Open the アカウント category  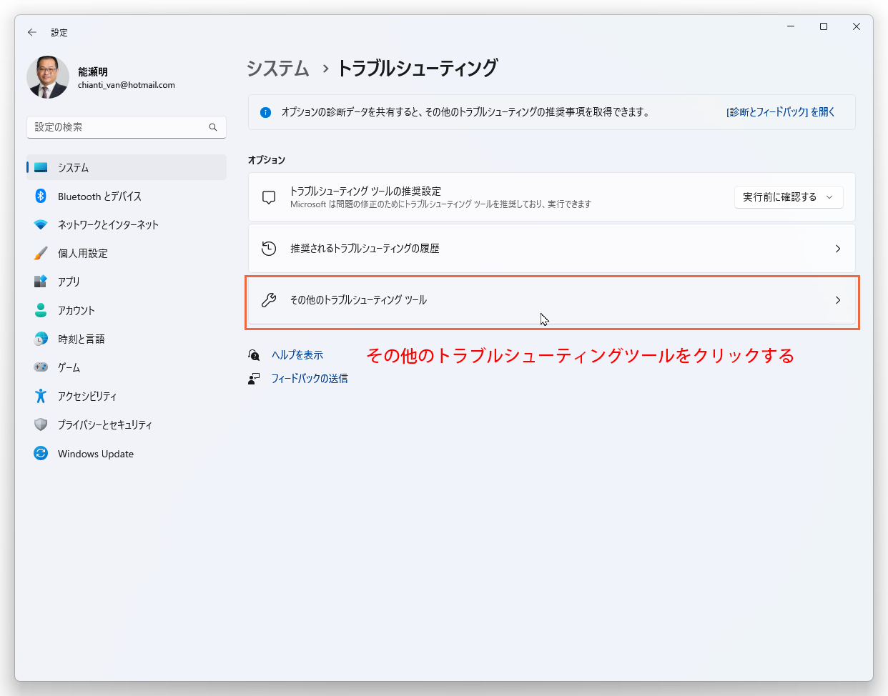coord(127,310)
